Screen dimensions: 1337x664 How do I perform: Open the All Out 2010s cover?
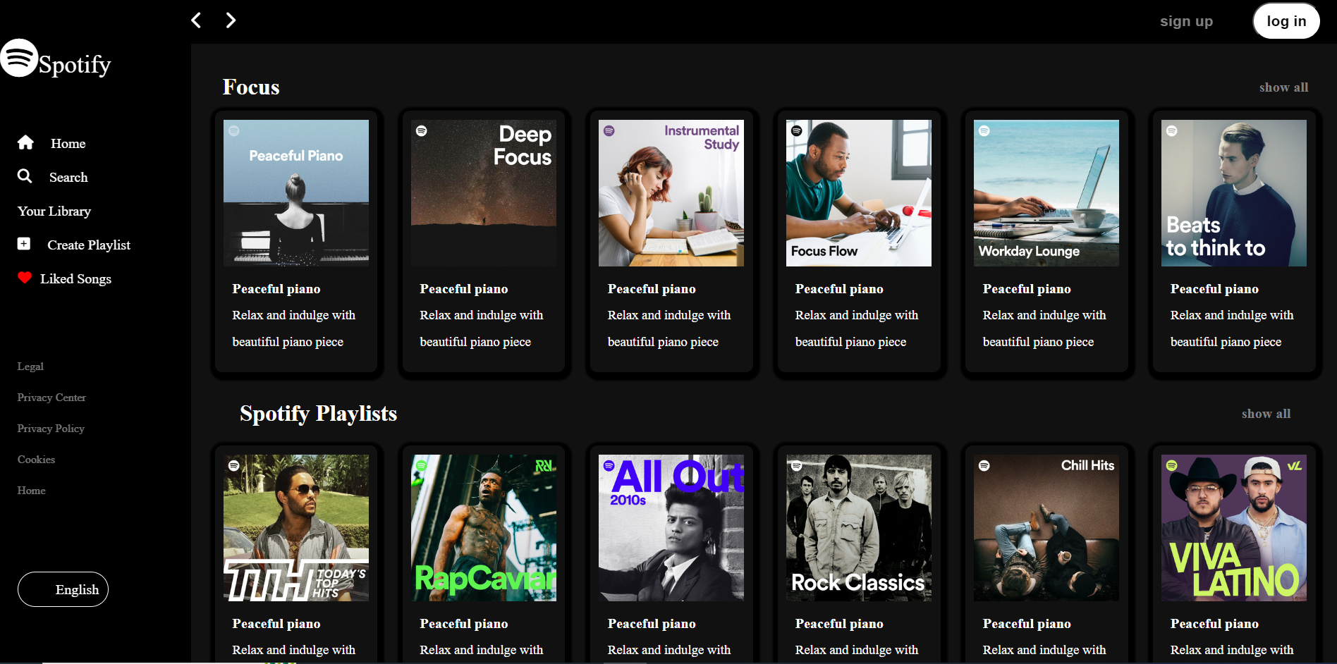[x=671, y=528]
